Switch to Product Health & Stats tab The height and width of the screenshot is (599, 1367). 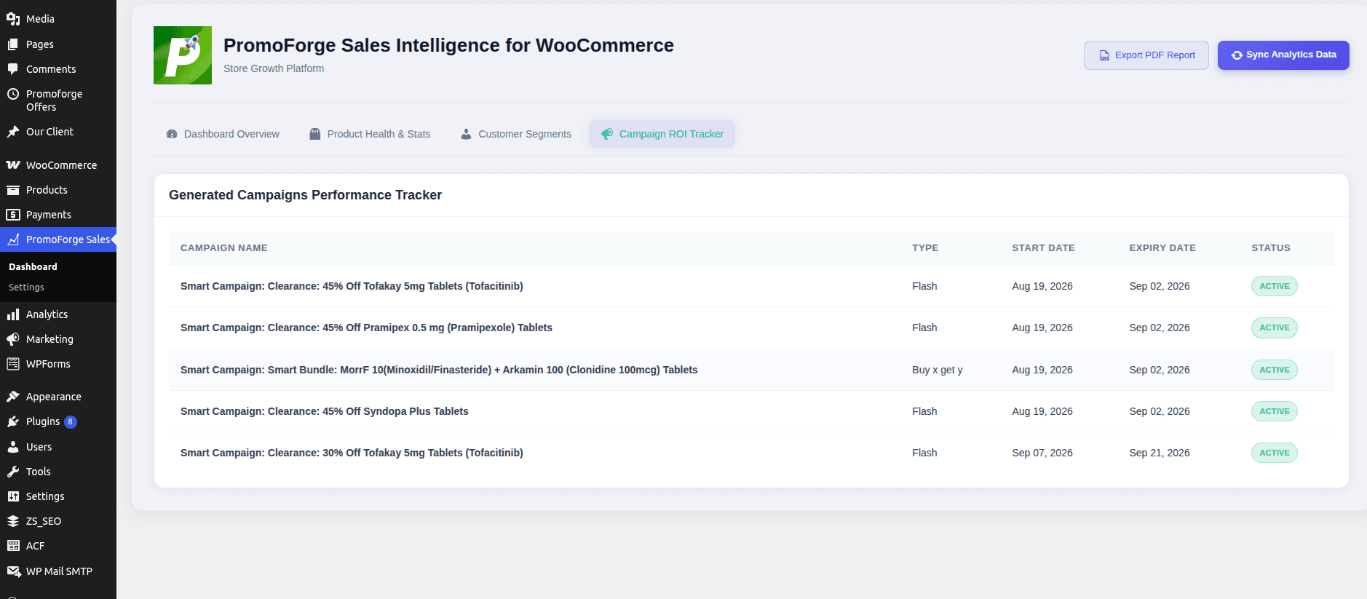[370, 134]
